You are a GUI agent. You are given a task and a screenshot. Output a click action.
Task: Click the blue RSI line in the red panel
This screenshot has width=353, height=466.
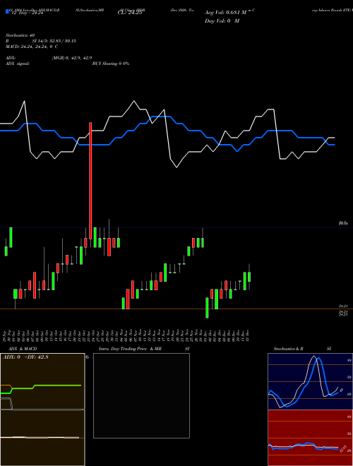coord(303,446)
